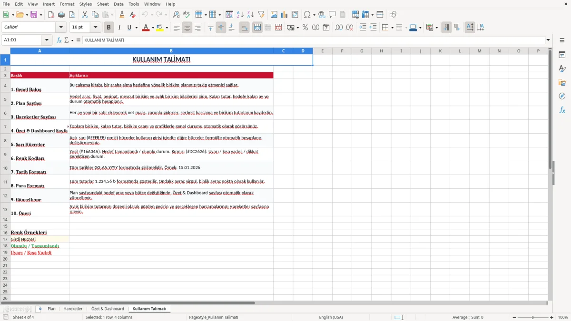Sort descending
The image size is (571, 321).
point(251,15)
